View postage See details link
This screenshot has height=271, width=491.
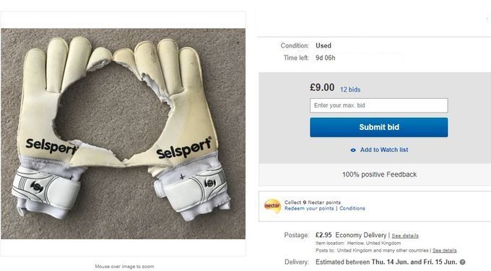405,236
